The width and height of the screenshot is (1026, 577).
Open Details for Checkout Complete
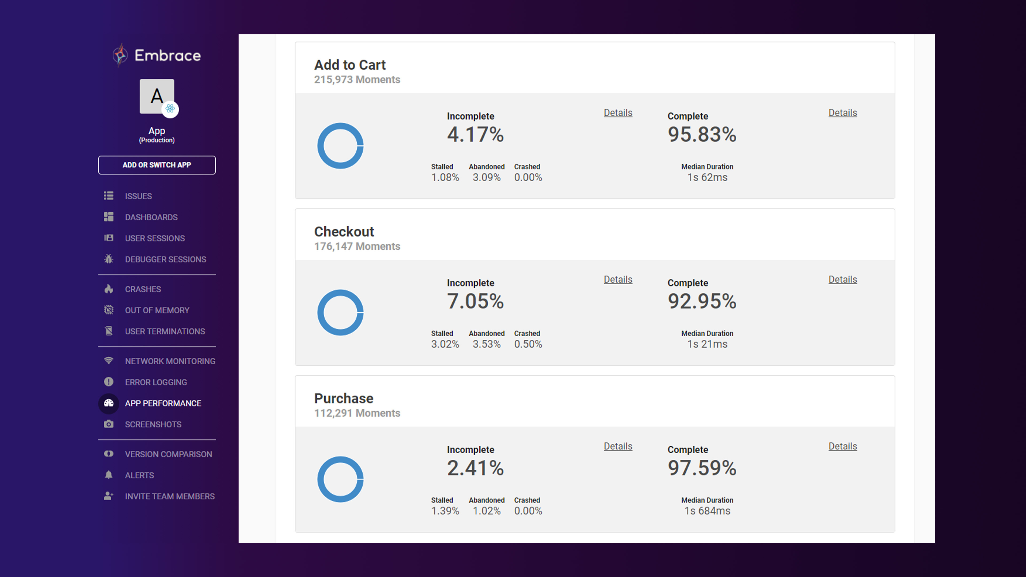pyautogui.click(x=842, y=279)
